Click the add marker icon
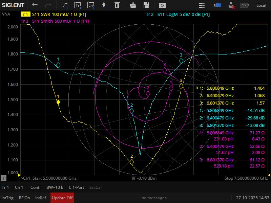Viewport: 271px width, 203px height. click(104, 5)
